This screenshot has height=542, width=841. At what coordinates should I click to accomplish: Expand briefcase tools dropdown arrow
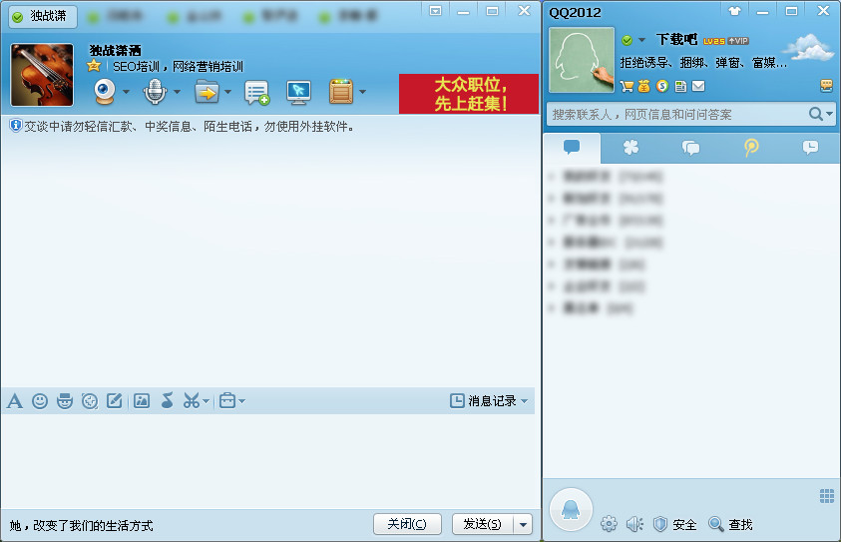pyautogui.click(x=241, y=401)
